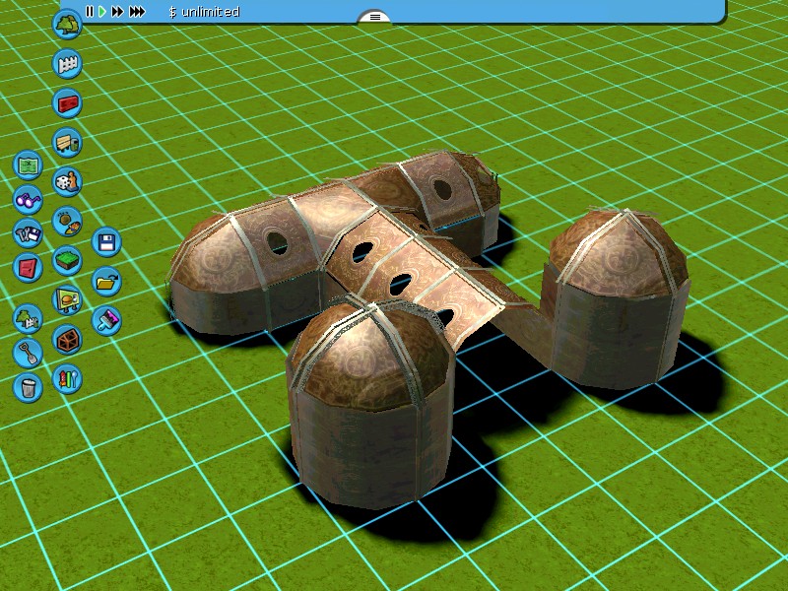Pause the game simulation
The width and height of the screenshot is (788, 591).
pos(90,12)
